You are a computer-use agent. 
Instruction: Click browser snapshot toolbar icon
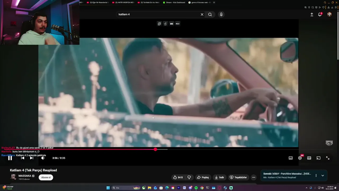pos(313,7)
